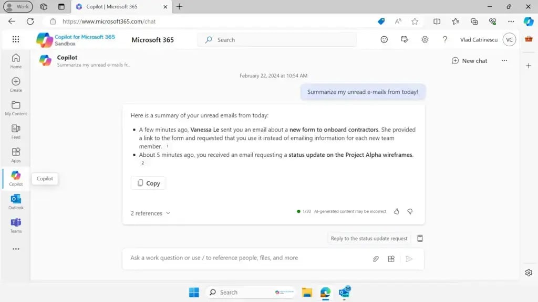Copy the Copilot response
Image resolution: width=538 pixels, height=302 pixels.
click(x=148, y=183)
